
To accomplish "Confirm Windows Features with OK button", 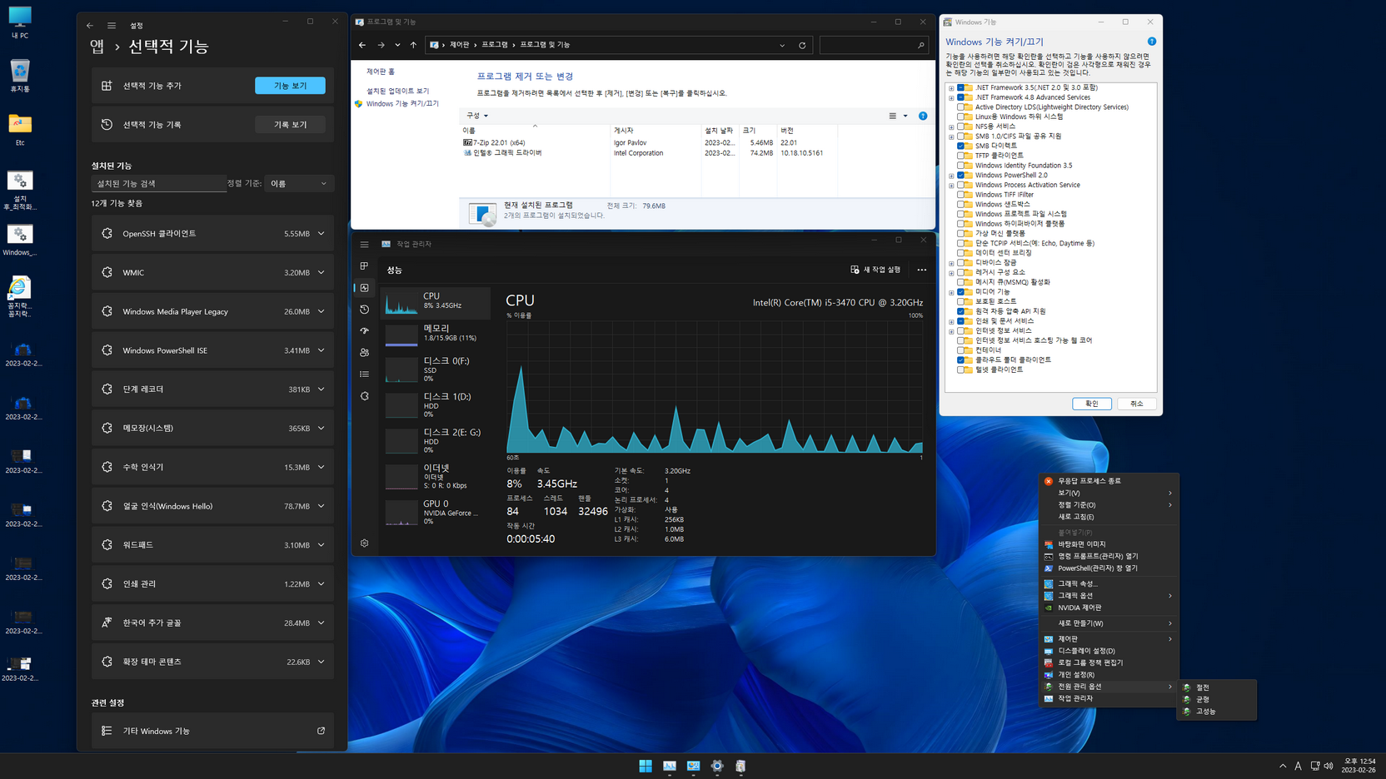I will 1091,404.
